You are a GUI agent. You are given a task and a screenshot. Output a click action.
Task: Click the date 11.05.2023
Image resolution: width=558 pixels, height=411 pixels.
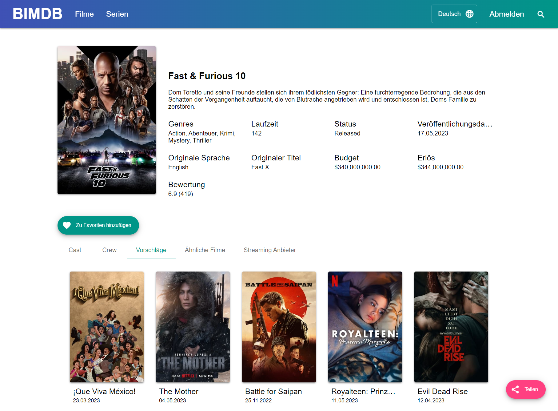click(345, 401)
